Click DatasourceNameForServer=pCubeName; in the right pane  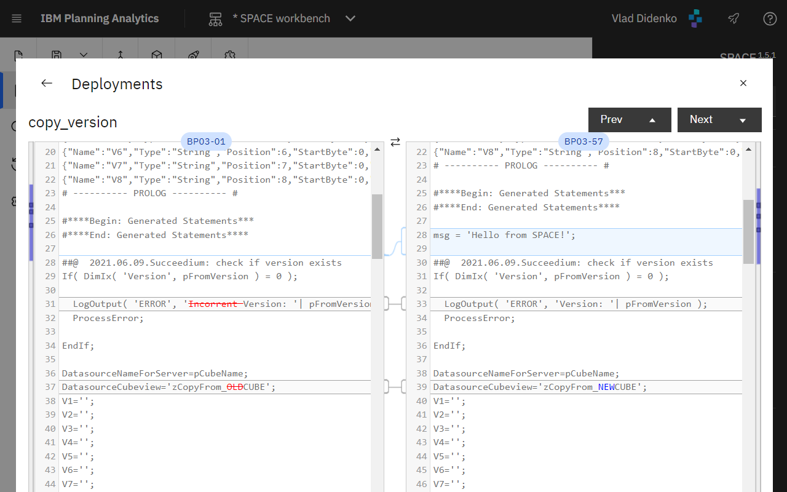526,373
